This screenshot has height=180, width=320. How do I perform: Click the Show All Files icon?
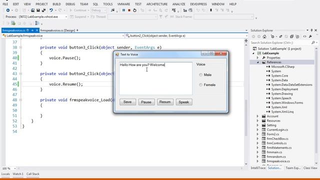click(x=297, y=36)
